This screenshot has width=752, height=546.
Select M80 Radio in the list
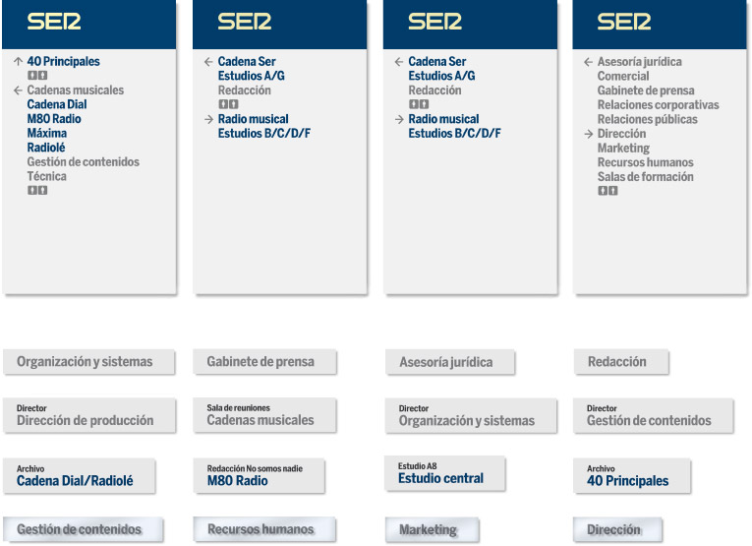pos(54,119)
